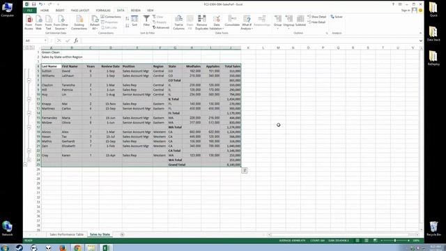
Task: Click the Insert Function fx icon
Action: tap(76, 40)
